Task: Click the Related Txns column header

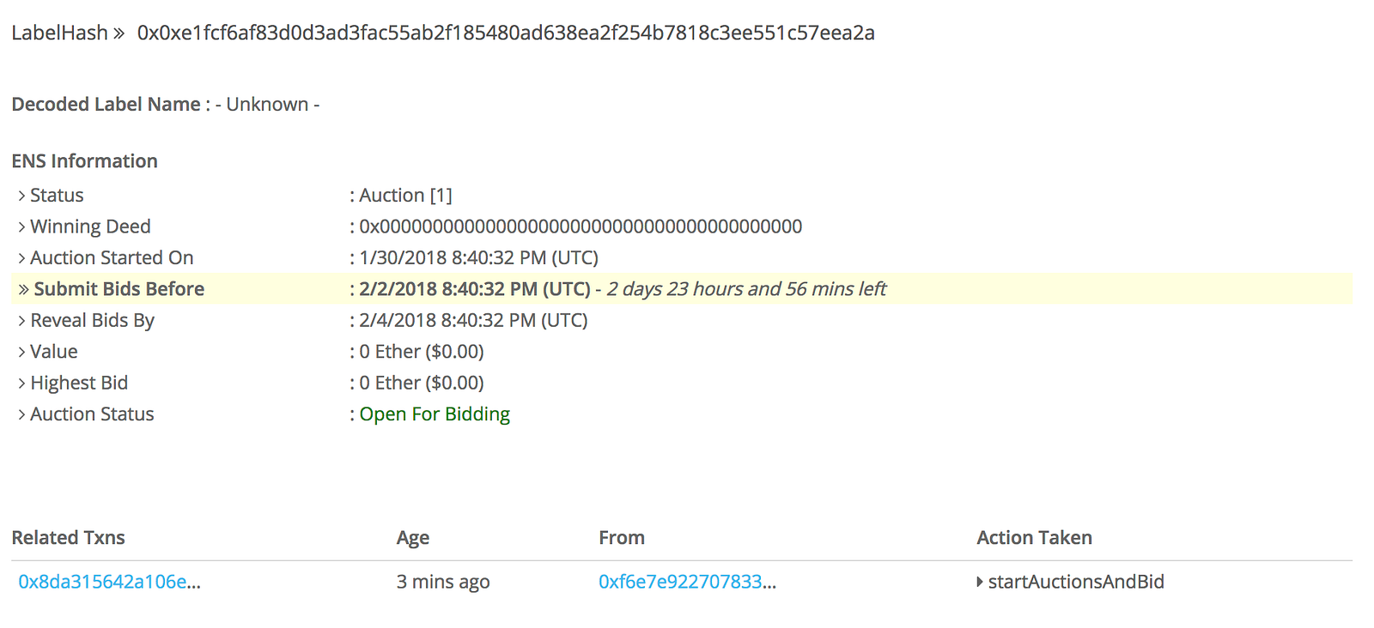Action: 68,538
